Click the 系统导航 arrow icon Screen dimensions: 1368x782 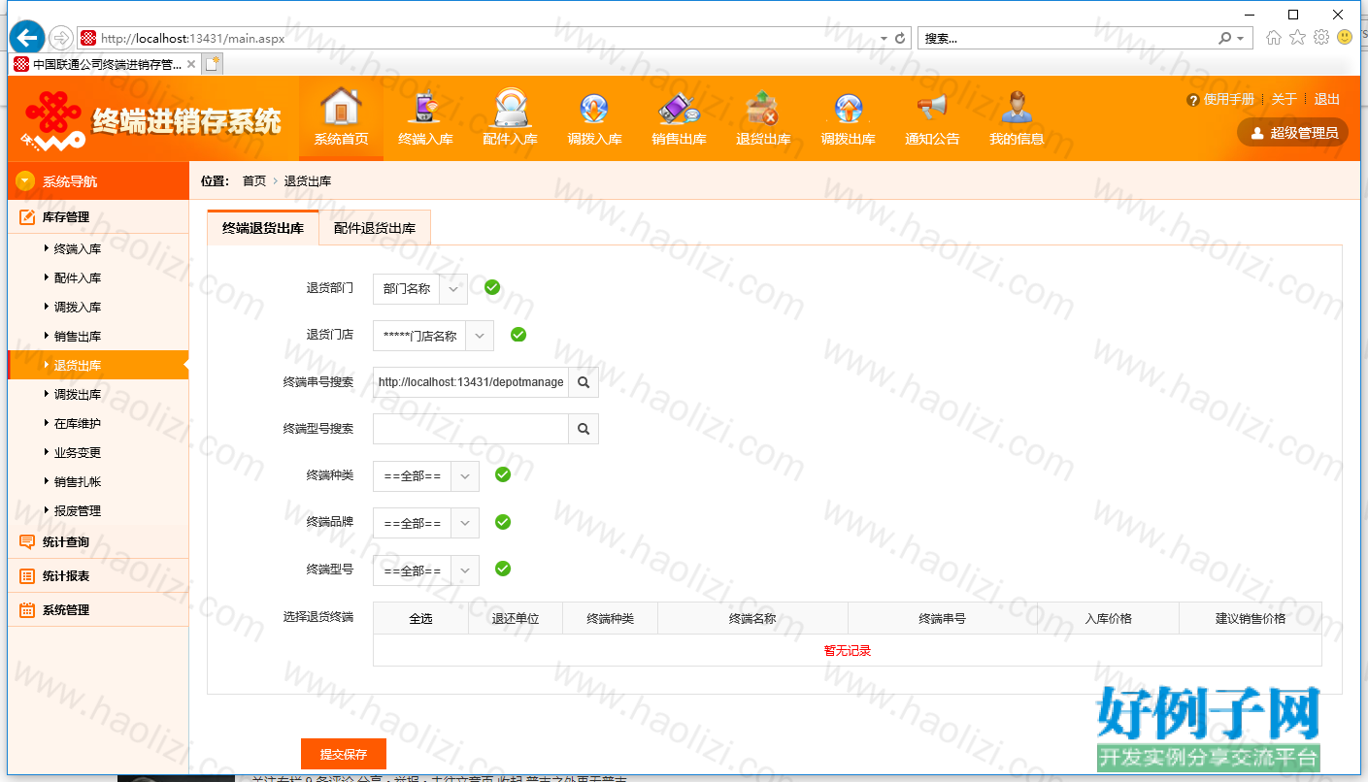point(25,181)
